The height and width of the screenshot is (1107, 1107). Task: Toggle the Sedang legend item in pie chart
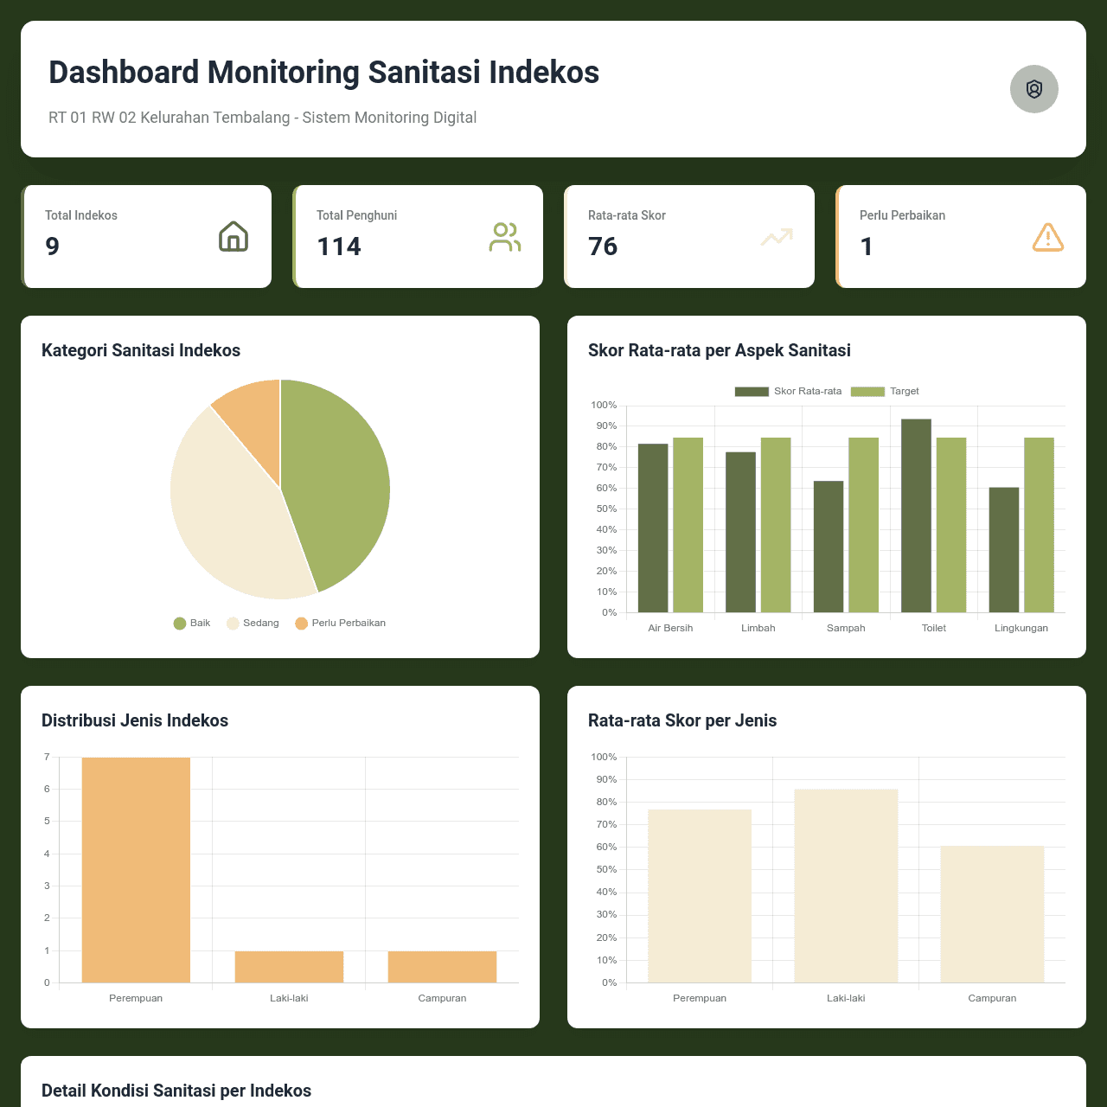tap(253, 623)
